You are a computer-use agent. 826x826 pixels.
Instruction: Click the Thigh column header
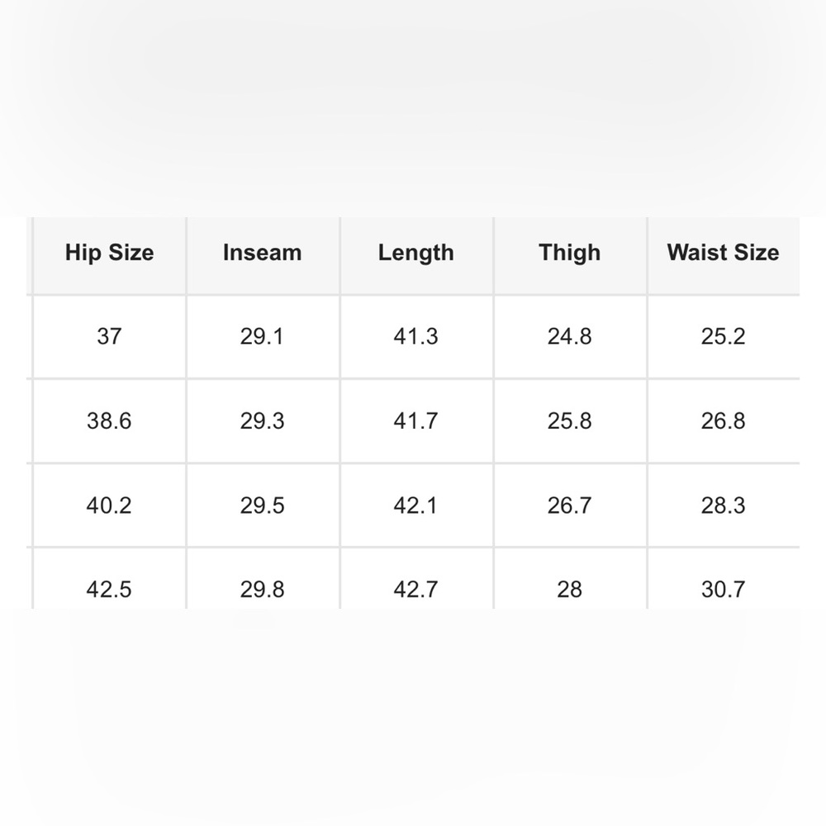tap(570, 253)
